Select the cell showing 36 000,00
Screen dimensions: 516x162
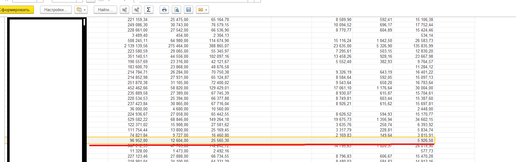coord(139,109)
